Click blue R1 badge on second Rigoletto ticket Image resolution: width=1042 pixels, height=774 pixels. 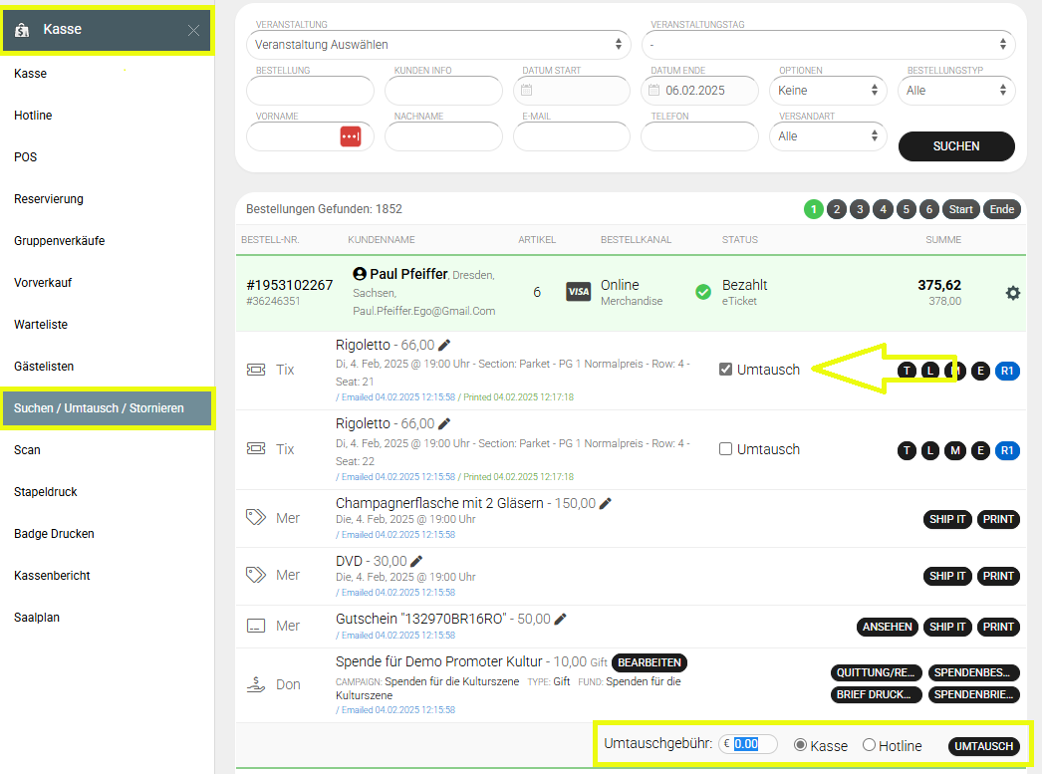pyautogui.click(x=1007, y=451)
